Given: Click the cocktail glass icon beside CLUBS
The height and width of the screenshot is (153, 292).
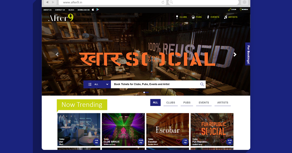Looking at the screenshot, I should pyautogui.click(x=177, y=17).
